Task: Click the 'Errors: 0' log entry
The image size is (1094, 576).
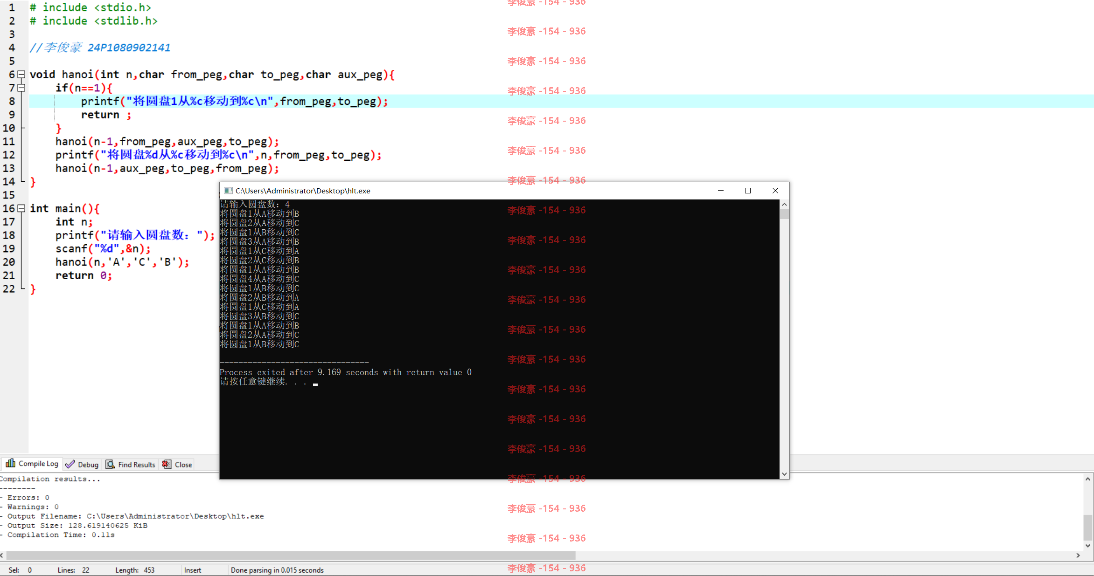Action: tap(25, 498)
